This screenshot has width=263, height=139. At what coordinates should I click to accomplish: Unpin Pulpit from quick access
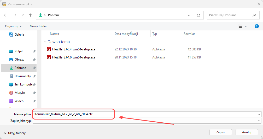34,51
